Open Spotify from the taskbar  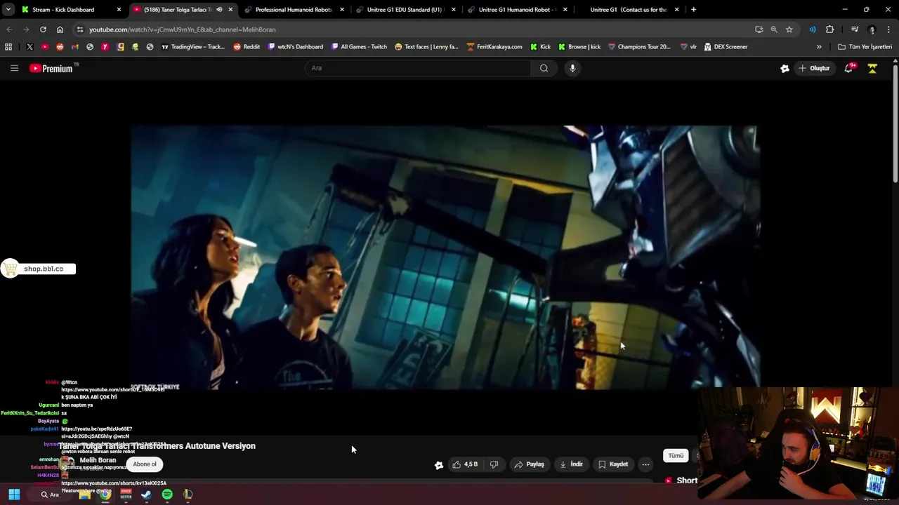pyautogui.click(x=167, y=494)
